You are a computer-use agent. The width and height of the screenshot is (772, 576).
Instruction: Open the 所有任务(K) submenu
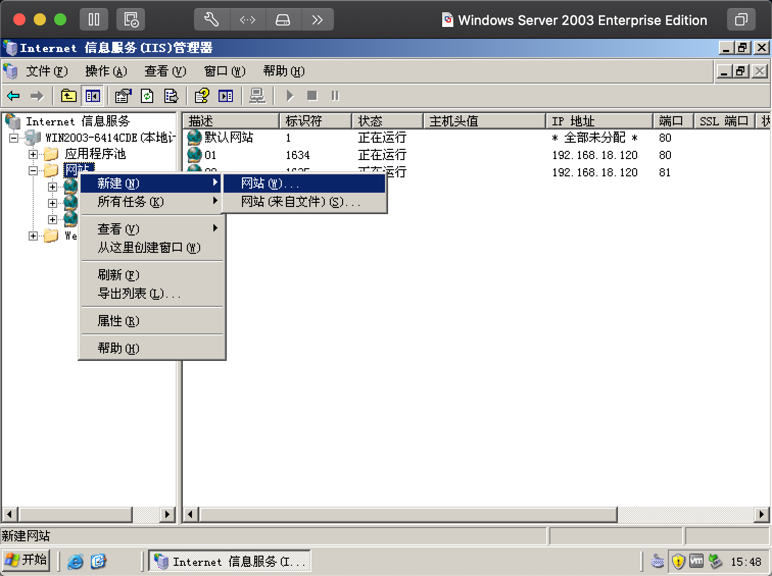pyautogui.click(x=151, y=202)
